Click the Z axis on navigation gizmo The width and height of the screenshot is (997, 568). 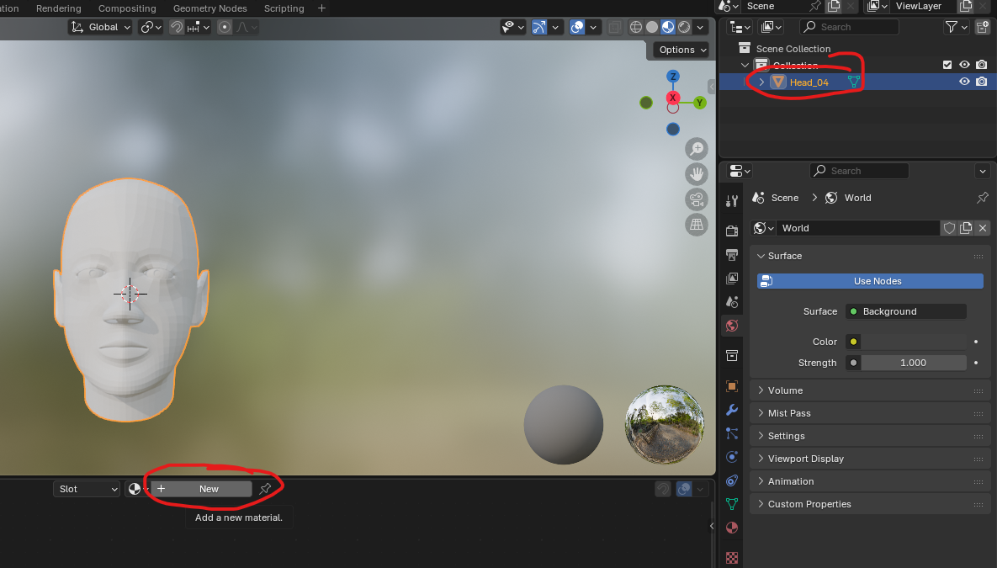(x=673, y=77)
